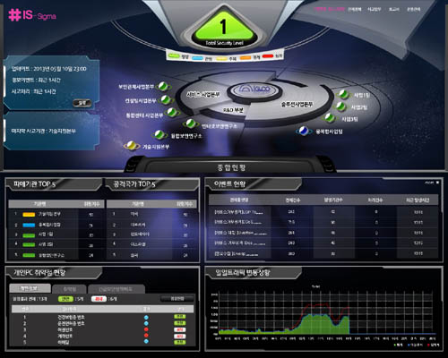Click the yellow planet icon for 기술지원본부
Image resolution: width=448 pixels, height=358 pixels.
point(132,146)
